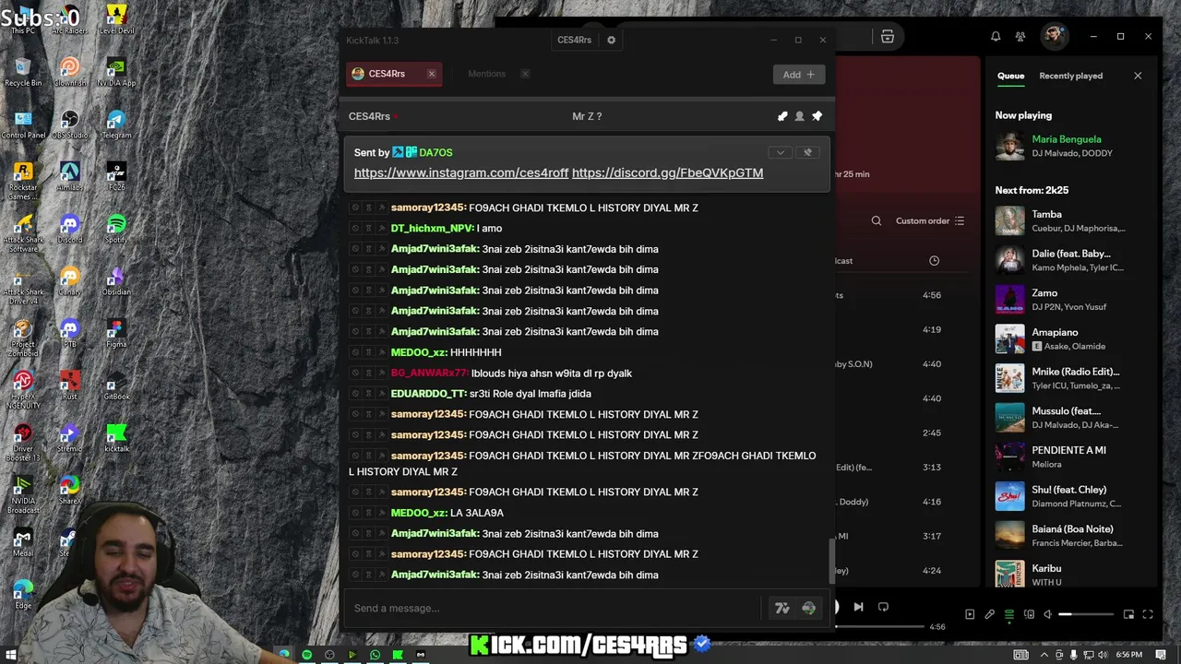
Task: Toggle the Spotify queue icon
Action: click(x=1009, y=614)
